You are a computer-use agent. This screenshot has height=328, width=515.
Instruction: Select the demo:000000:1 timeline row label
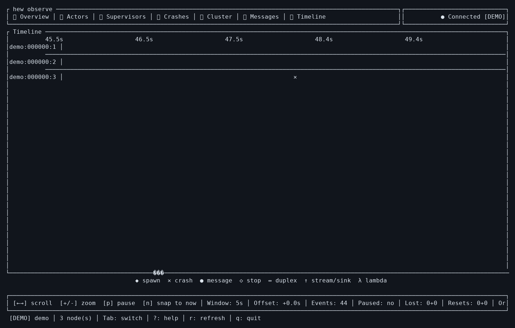click(33, 47)
